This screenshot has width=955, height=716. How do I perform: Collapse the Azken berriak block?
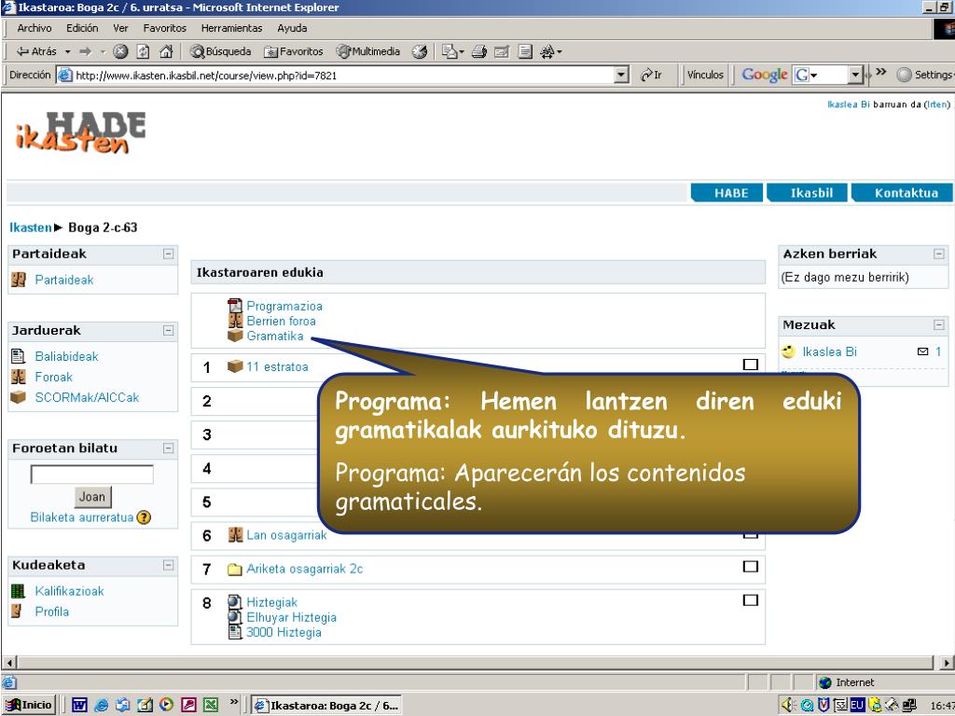tap(939, 254)
